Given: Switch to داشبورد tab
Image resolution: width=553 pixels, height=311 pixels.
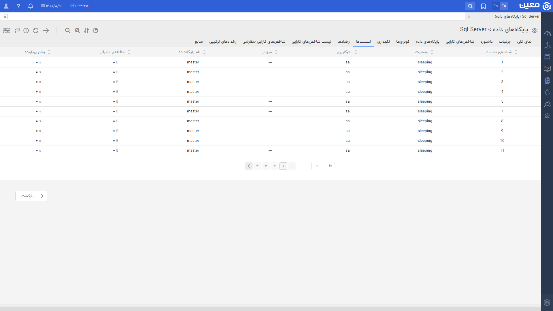Looking at the screenshot, I should (486, 42).
